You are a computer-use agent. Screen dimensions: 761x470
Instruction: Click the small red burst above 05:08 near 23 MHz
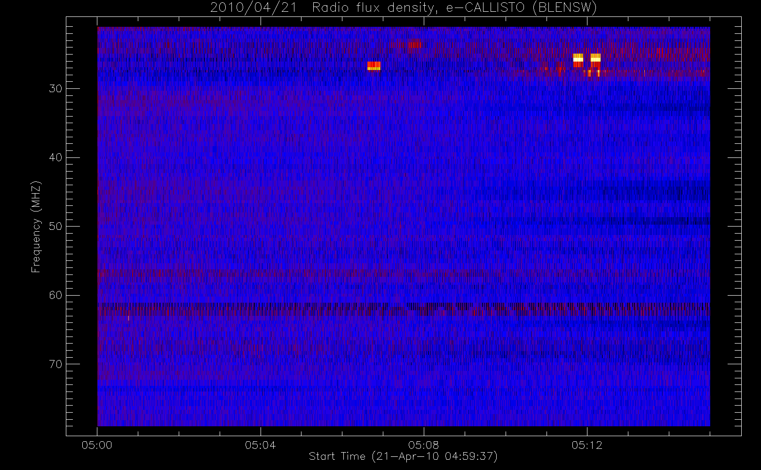click(415, 44)
